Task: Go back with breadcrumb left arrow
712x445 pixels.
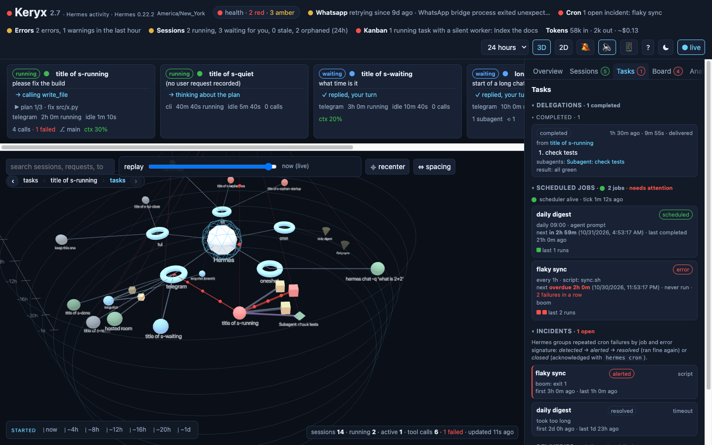Action: click(13, 181)
